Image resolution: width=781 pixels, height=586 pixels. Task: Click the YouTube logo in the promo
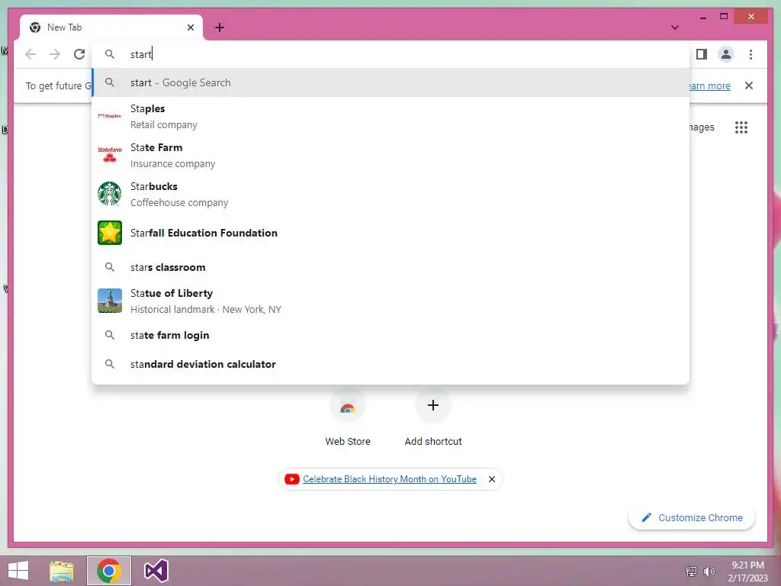292,479
